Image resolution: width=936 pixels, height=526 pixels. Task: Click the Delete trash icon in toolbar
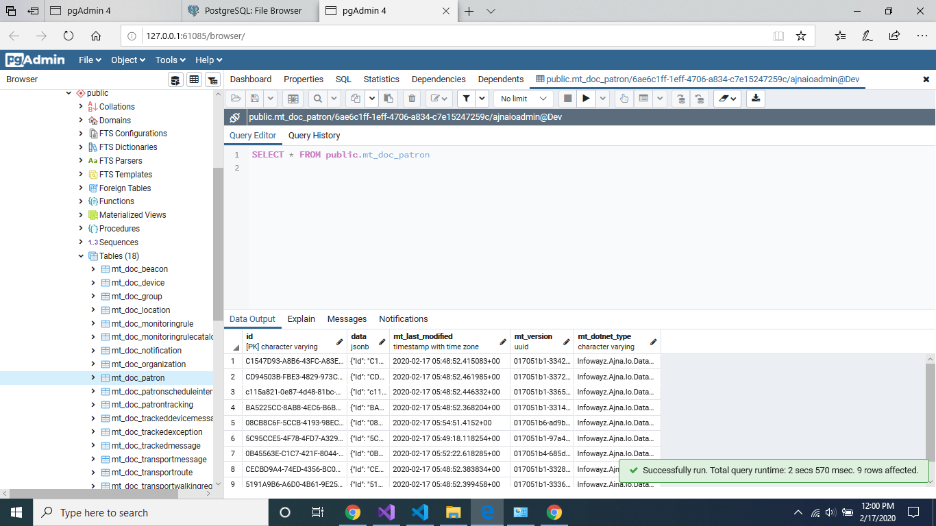pyautogui.click(x=411, y=99)
